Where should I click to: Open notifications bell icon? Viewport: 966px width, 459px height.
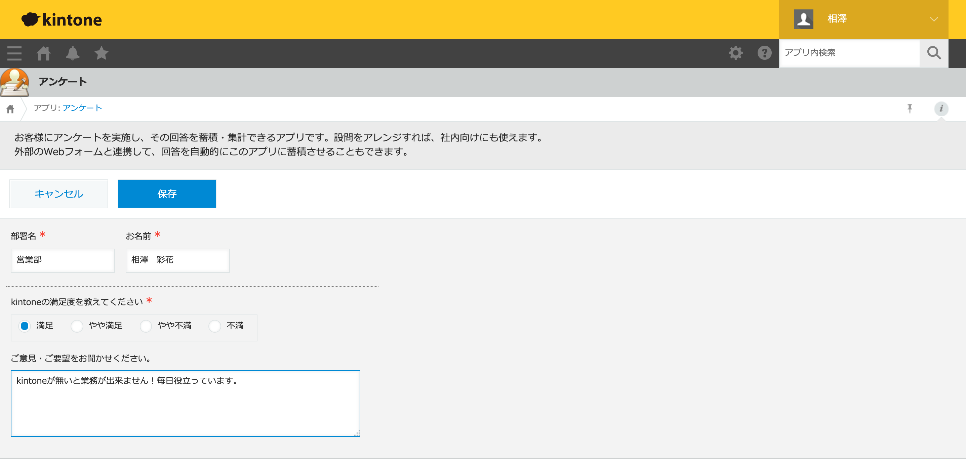[x=72, y=53]
